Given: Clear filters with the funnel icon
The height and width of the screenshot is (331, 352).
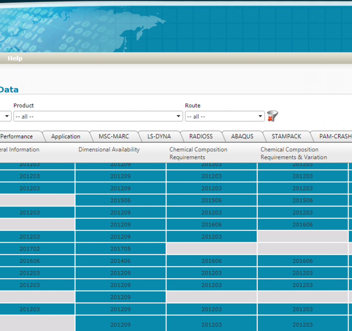Looking at the screenshot, I should point(272,116).
